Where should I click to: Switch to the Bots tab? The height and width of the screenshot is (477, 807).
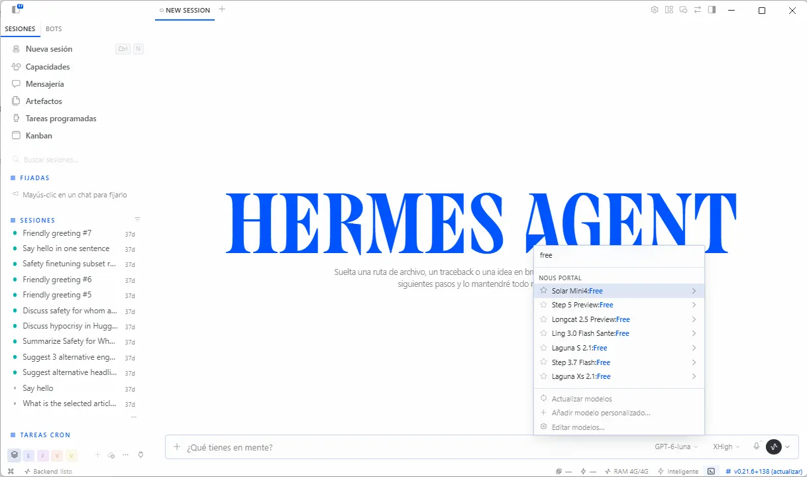tap(54, 29)
